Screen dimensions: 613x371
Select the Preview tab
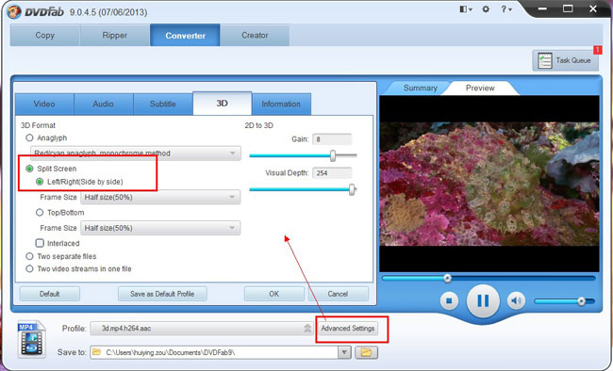(480, 88)
